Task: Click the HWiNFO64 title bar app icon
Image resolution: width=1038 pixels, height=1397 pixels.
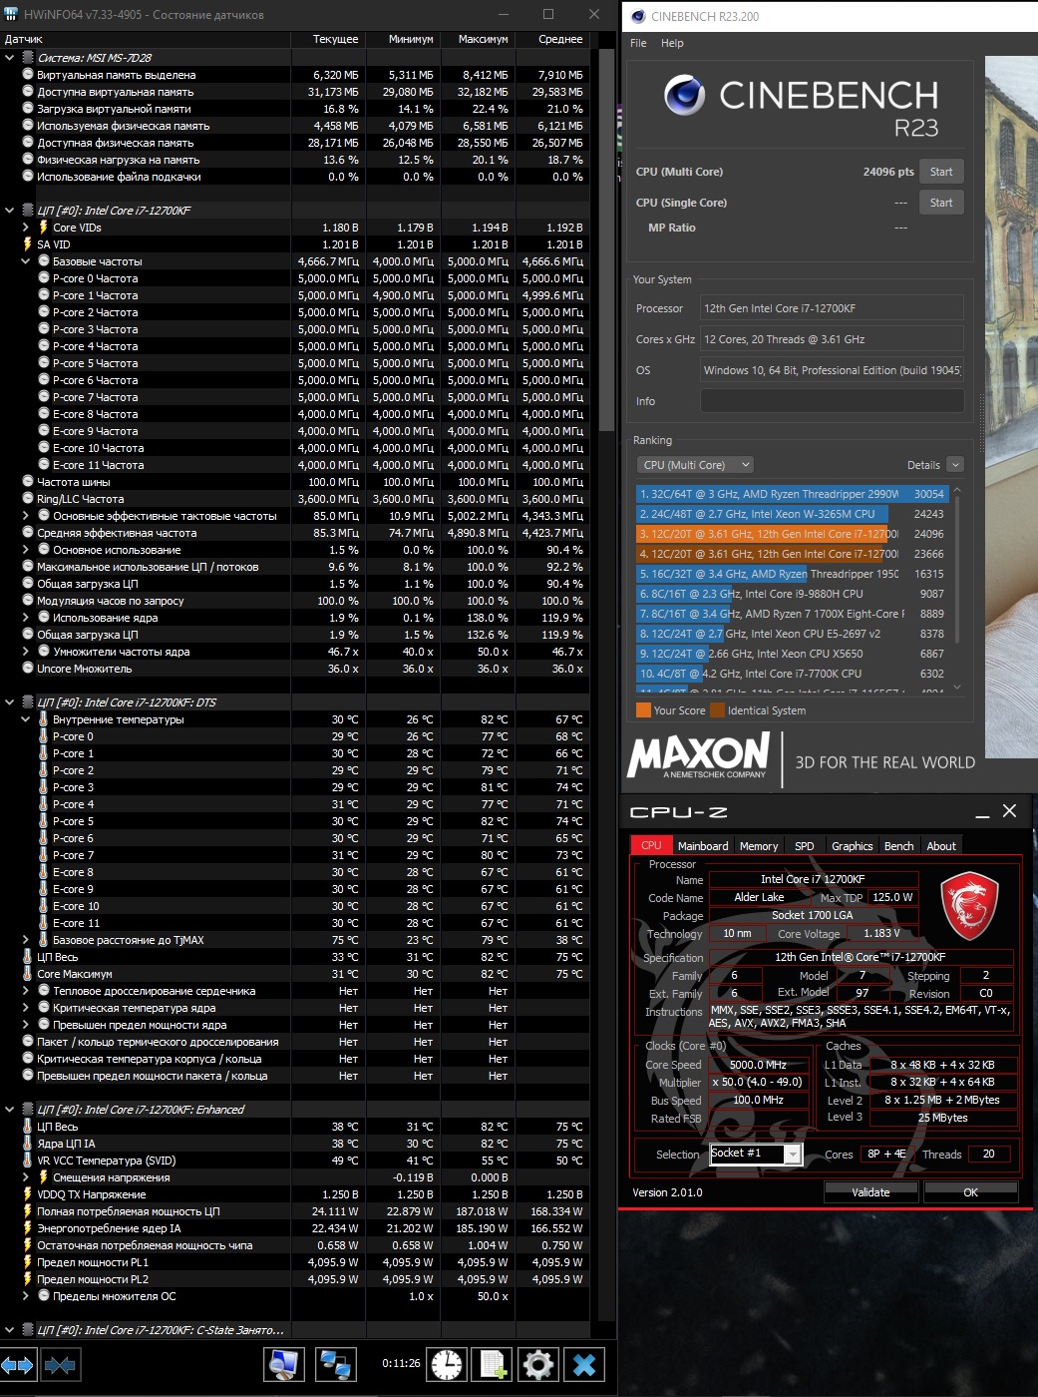Action: (x=12, y=15)
